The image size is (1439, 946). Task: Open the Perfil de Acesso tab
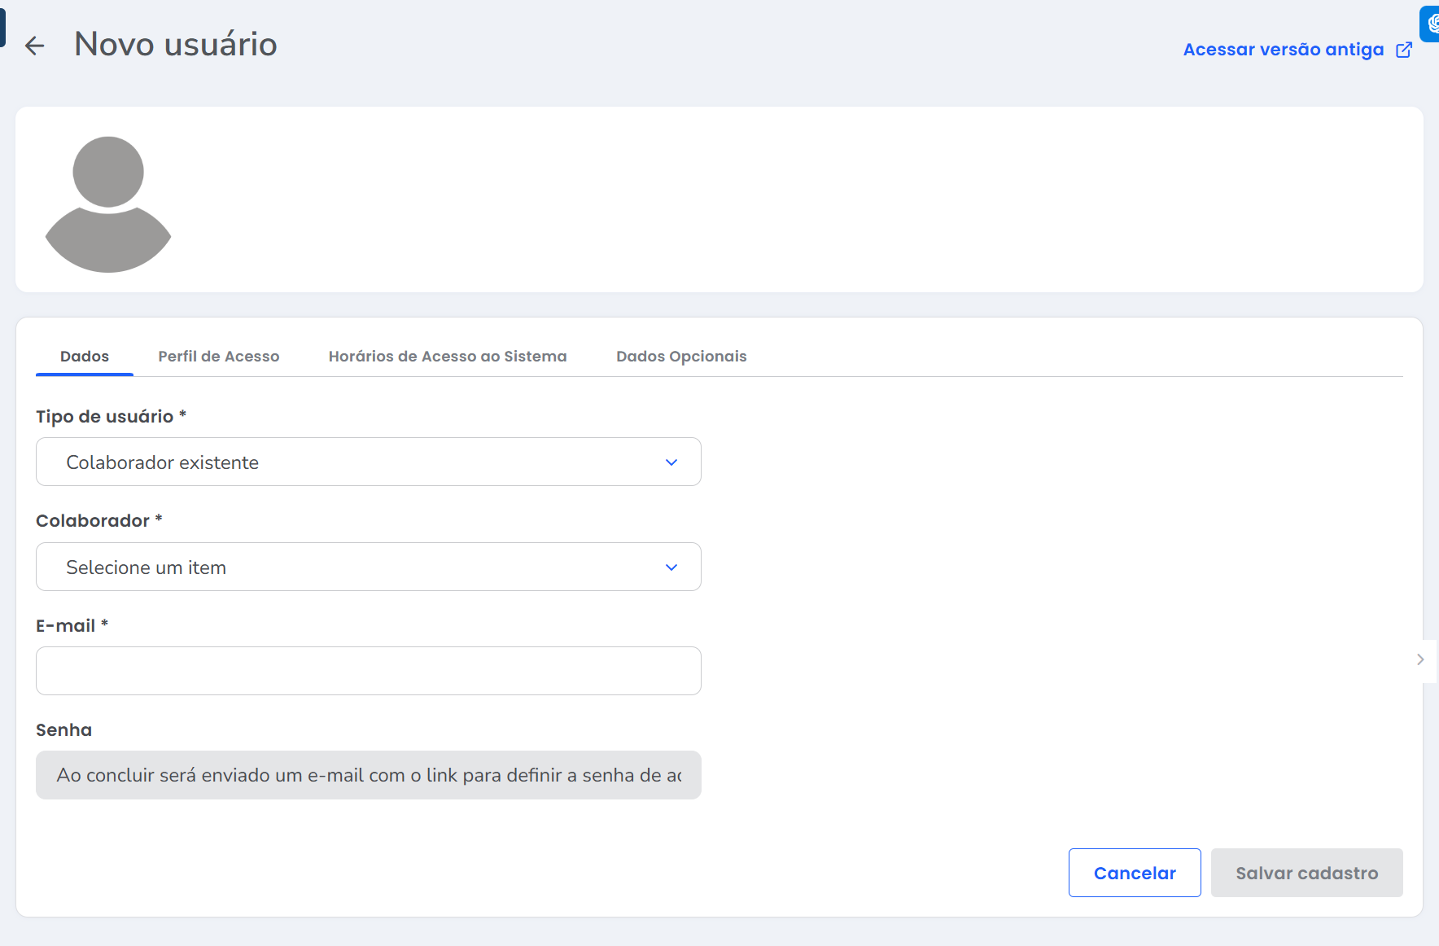(218, 357)
